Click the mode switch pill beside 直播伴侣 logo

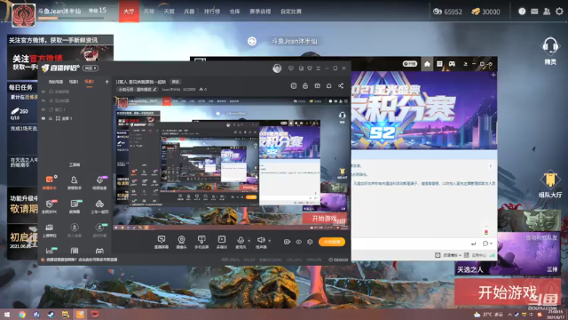click(91, 68)
